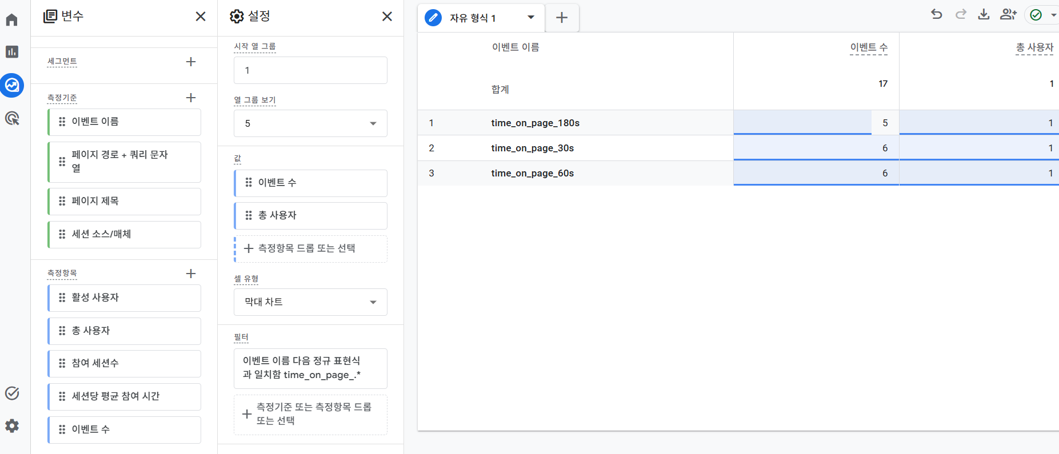1059x454 pixels.
Task: Close the 설정 panel
Action: (387, 17)
